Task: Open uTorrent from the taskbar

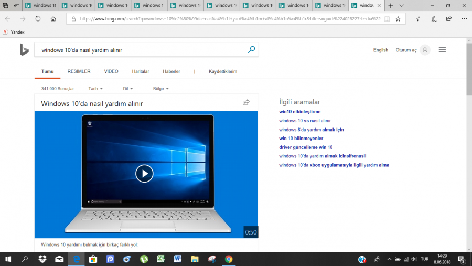Action: pyautogui.click(x=144, y=259)
